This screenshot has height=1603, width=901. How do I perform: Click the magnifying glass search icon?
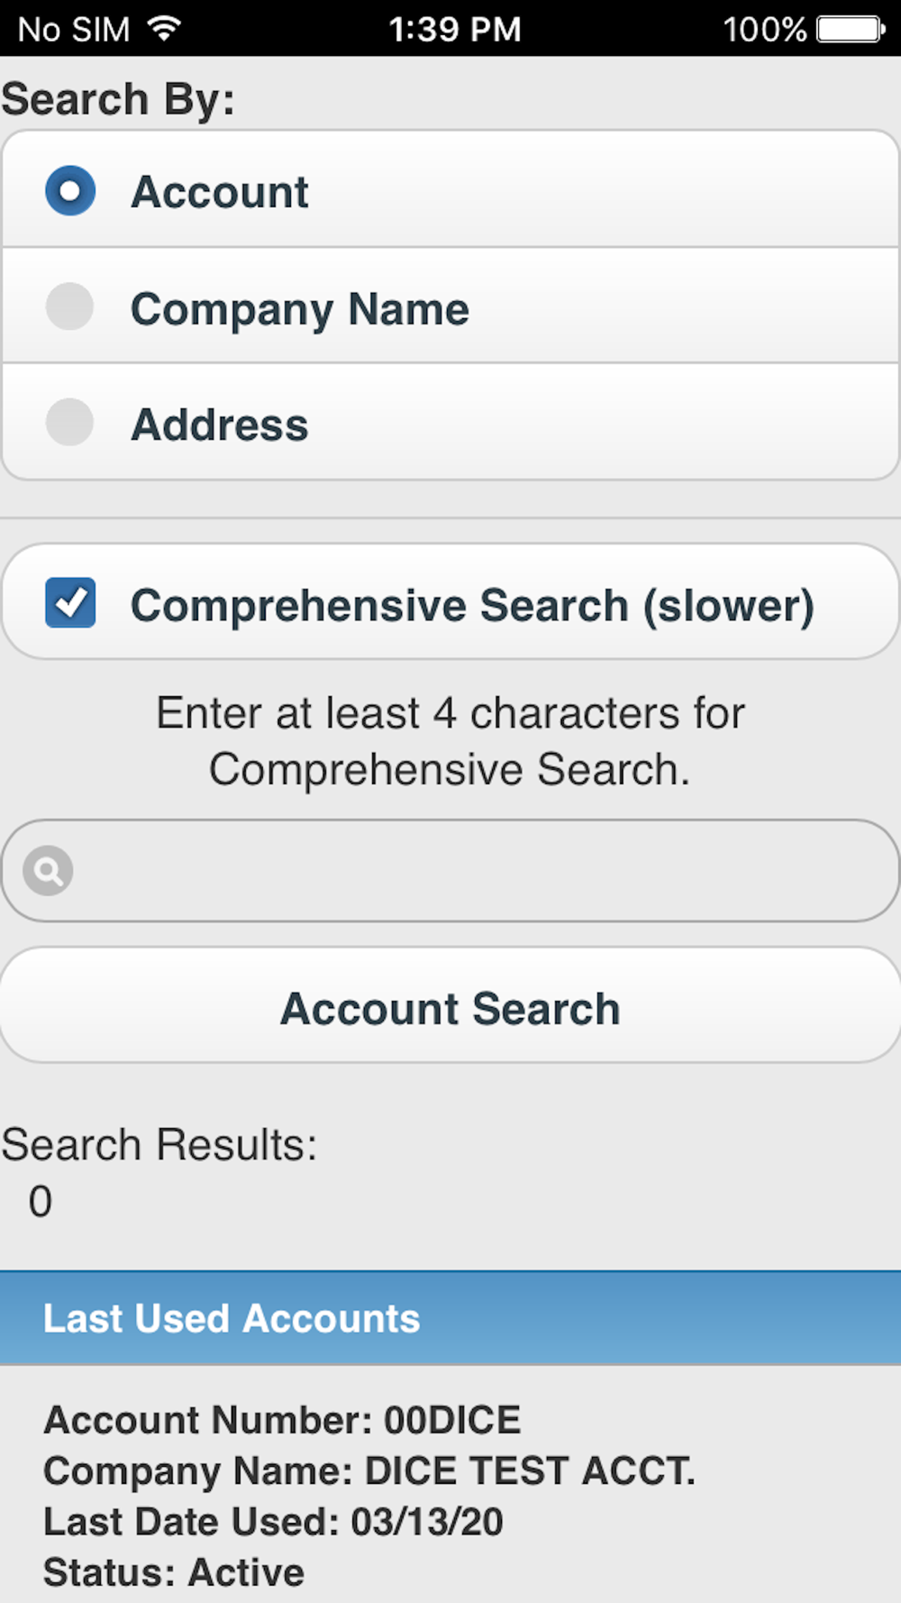[x=48, y=871]
